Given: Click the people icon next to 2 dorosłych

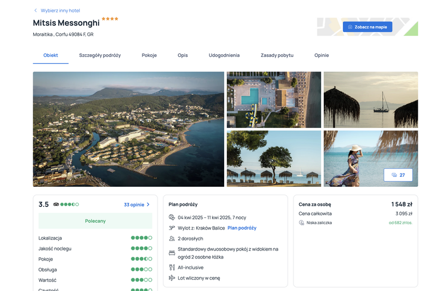Looking at the screenshot, I should tap(172, 238).
